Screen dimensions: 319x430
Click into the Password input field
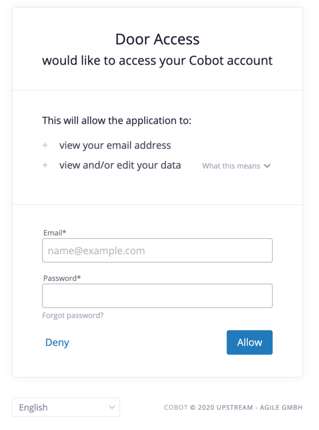coord(157,296)
